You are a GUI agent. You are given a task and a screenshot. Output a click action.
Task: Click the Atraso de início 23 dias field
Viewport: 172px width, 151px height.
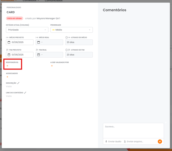click(x=79, y=42)
